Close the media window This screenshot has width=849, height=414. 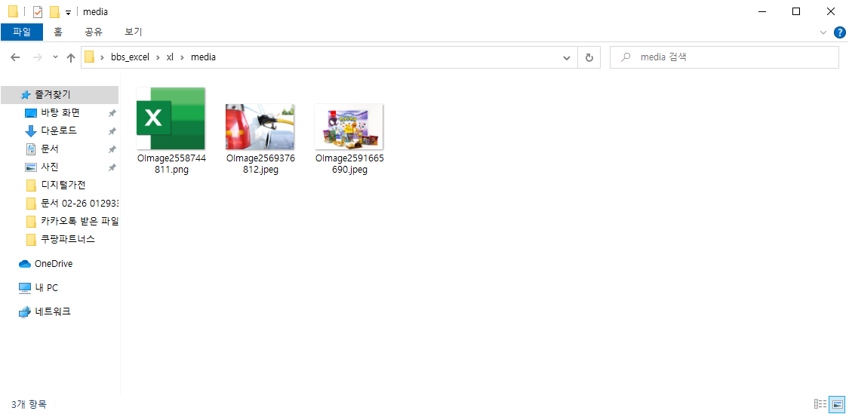[x=831, y=11]
